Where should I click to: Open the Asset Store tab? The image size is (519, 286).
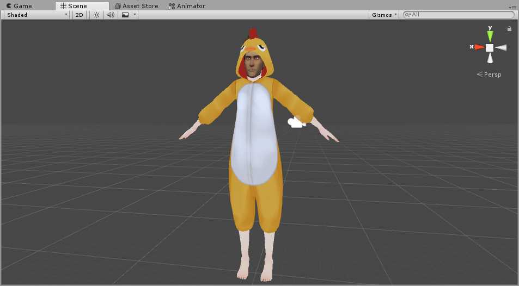coord(137,6)
